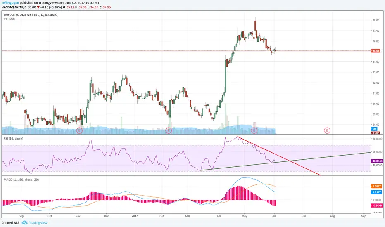Click the Vol (20) indicator legend
This screenshot has height=227, width=385.
coord(10,19)
